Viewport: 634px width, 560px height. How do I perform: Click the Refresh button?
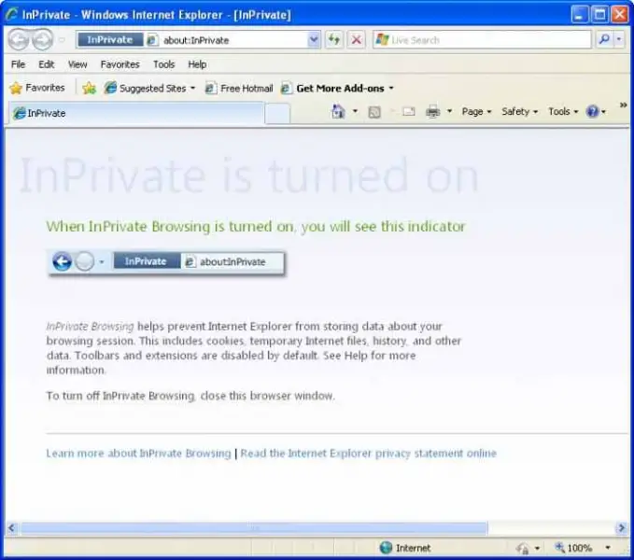click(334, 39)
